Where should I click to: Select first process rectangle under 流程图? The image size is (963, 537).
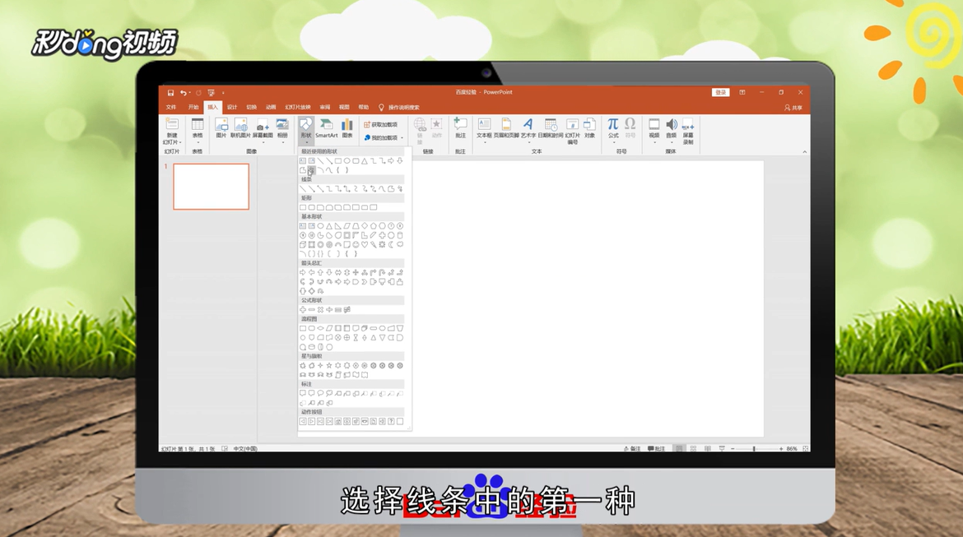(x=303, y=328)
